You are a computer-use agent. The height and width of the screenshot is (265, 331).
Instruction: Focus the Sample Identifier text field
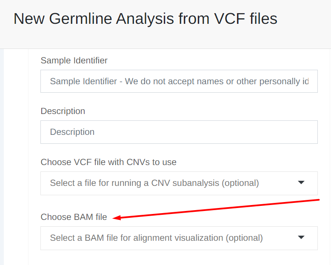(179, 81)
